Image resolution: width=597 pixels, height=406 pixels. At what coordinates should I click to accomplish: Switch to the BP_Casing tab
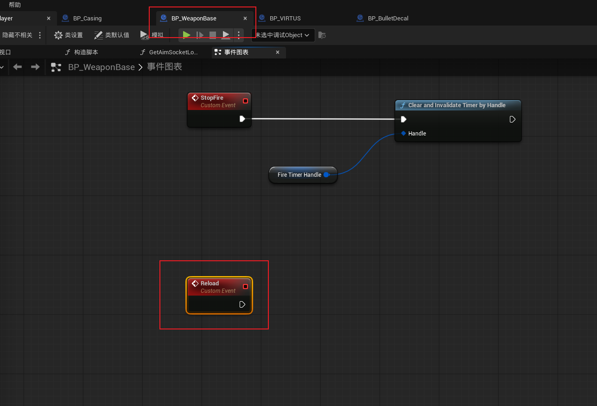pyautogui.click(x=87, y=19)
